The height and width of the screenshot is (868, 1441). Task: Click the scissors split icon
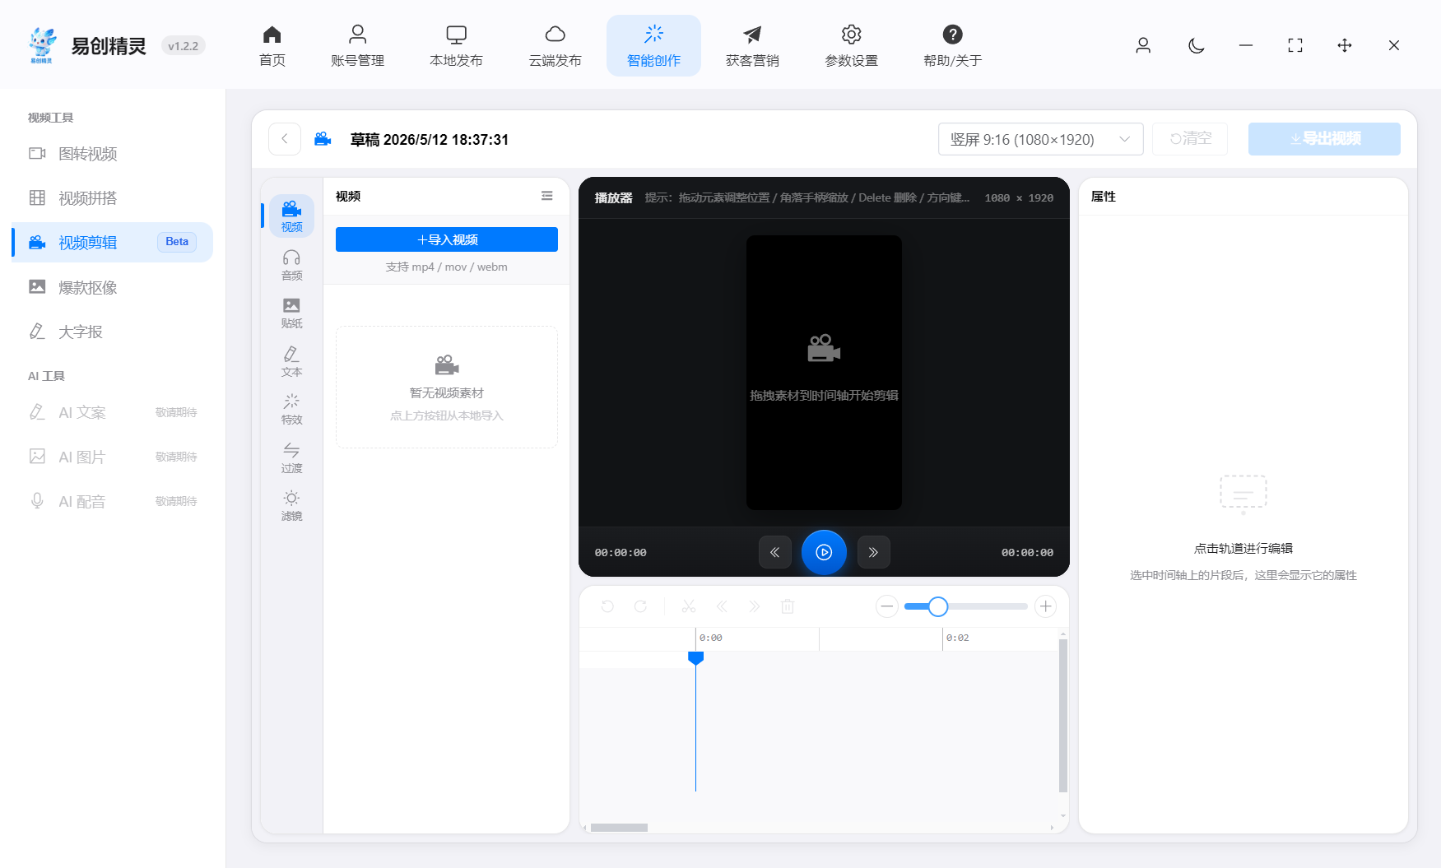click(x=689, y=606)
